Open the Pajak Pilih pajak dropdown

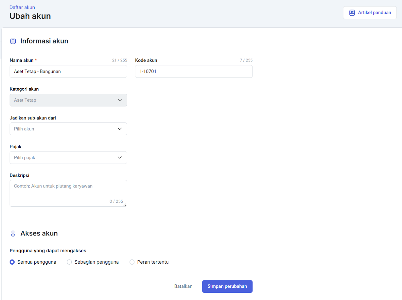[68, 158]
